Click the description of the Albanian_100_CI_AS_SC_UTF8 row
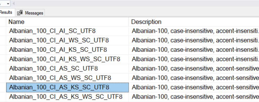The image size is (259, 102). (194, 68)
